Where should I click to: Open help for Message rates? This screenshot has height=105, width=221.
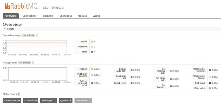click(x=33, y=63)
